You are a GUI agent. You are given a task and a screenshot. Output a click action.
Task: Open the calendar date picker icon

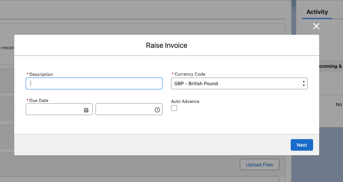click(x=86, y=110)
